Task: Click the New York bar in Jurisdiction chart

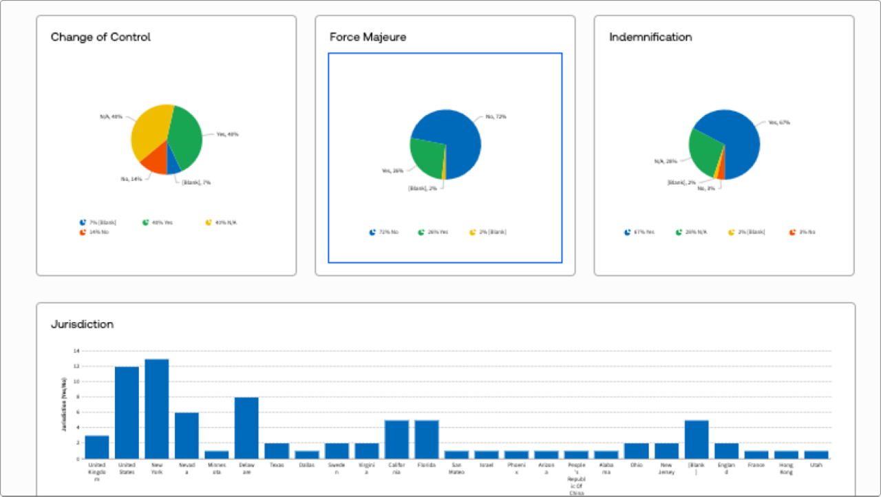Action: click(157, 409)
